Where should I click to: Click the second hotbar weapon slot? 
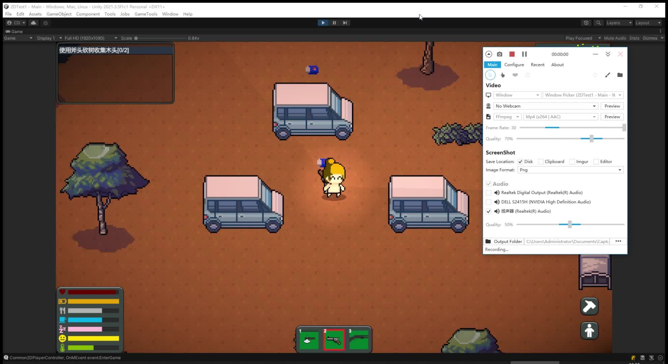(x=333, y=339)
